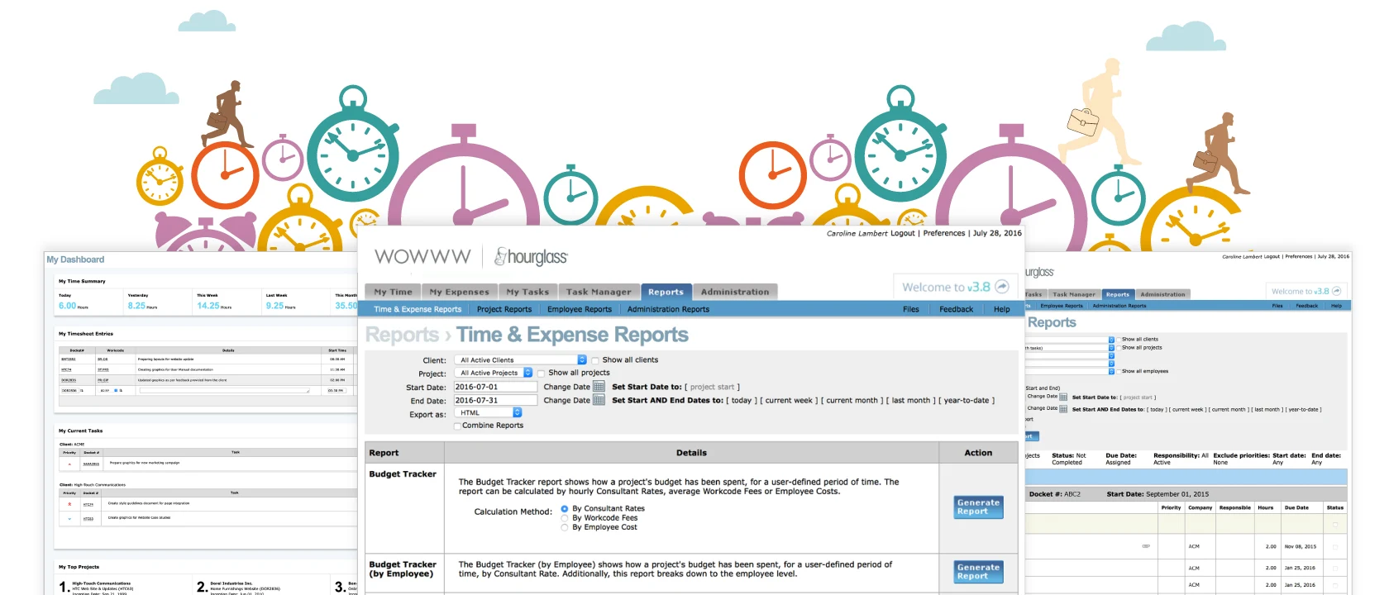Click Logout in right window
1389x595 pixels.
(1272, 256)
